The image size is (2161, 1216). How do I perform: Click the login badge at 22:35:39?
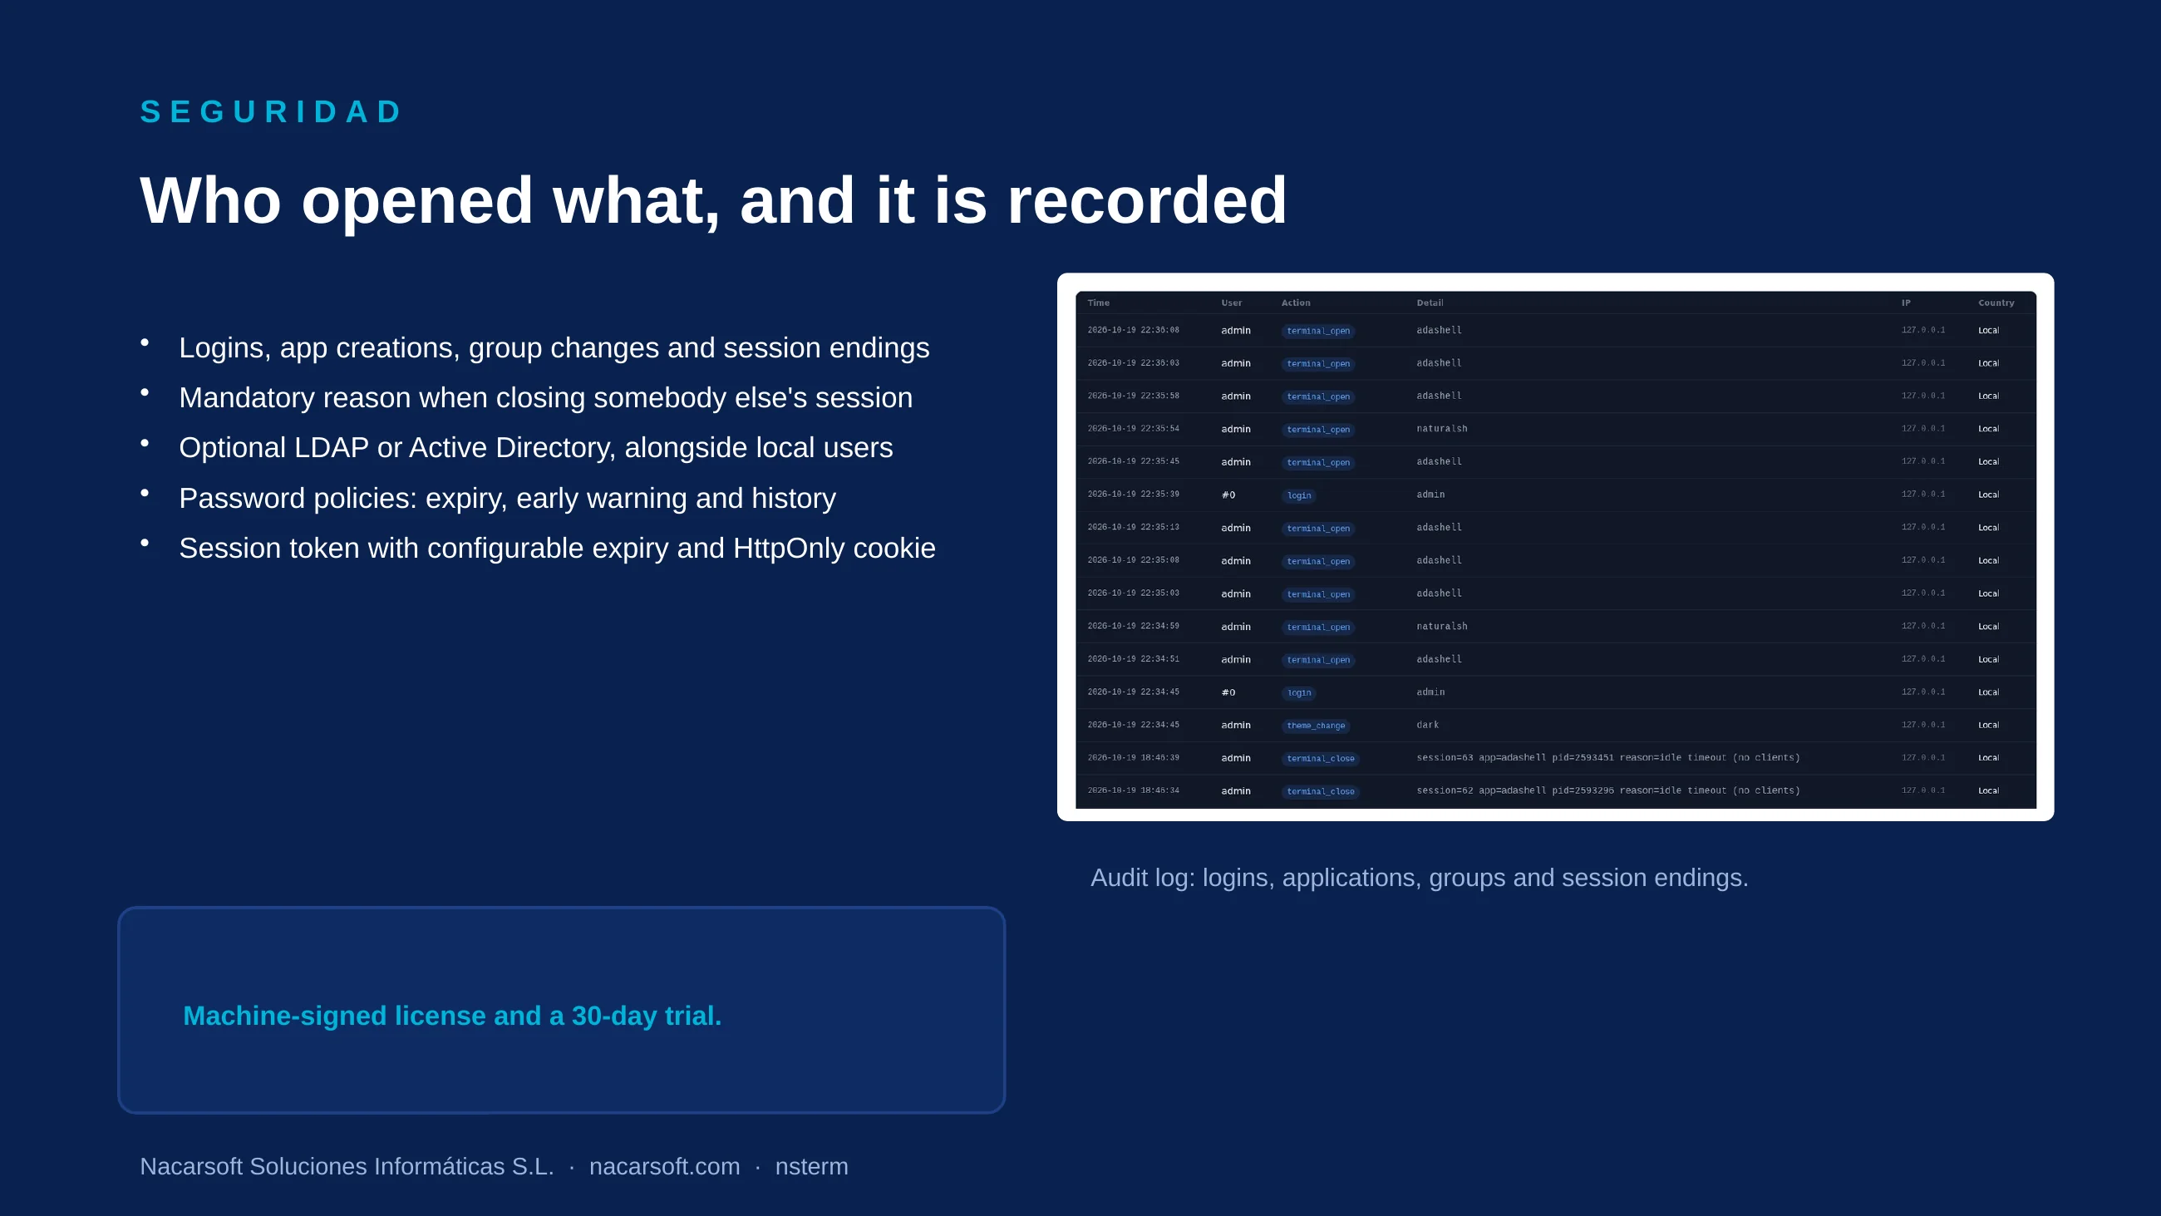1298,495
